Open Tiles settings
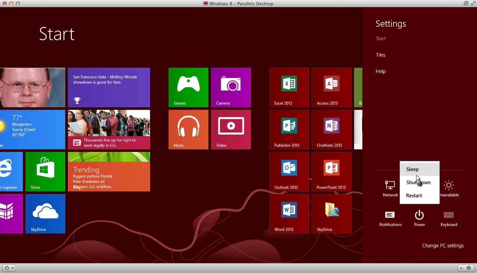 coord(381,55)
